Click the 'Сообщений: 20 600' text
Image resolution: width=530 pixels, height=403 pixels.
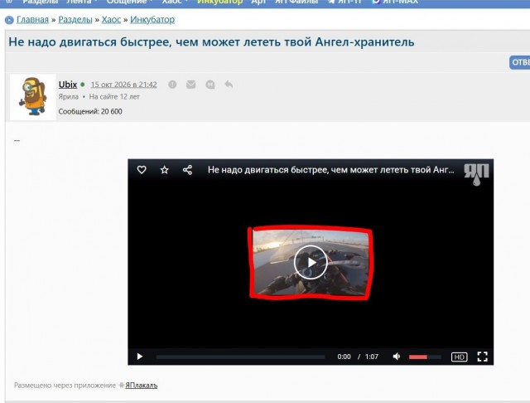click(x=90, y=111)
